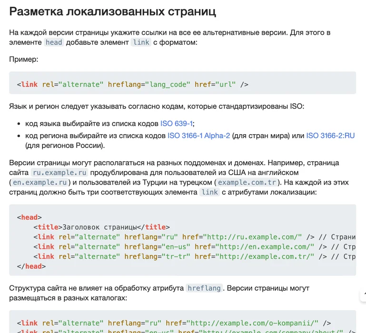This screenshot has width=366, height=333.
Task: Click the text '(для регионов России).'
Action: [65, 146]
